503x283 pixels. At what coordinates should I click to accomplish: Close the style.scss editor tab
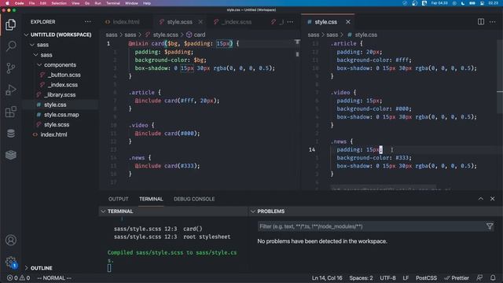[200, 22]
